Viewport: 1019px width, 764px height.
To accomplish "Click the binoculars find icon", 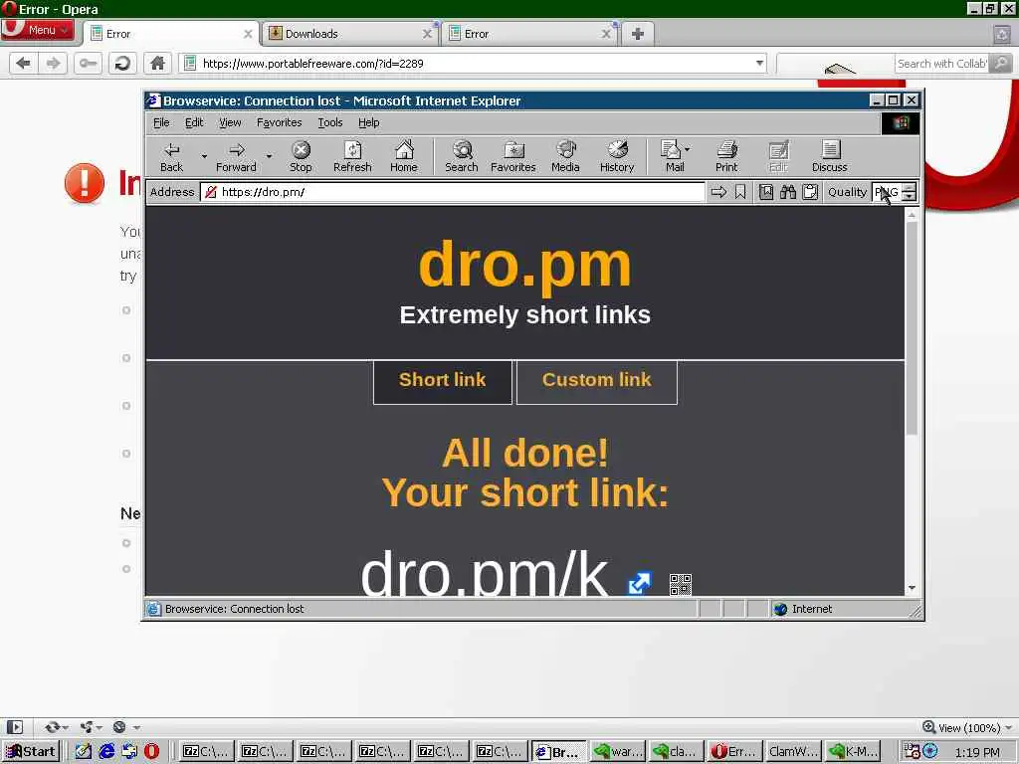I will (788, 192).
